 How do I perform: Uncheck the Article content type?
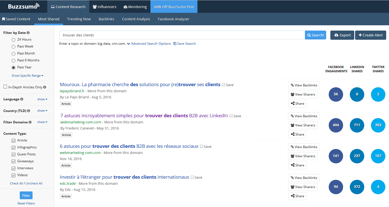13,141
